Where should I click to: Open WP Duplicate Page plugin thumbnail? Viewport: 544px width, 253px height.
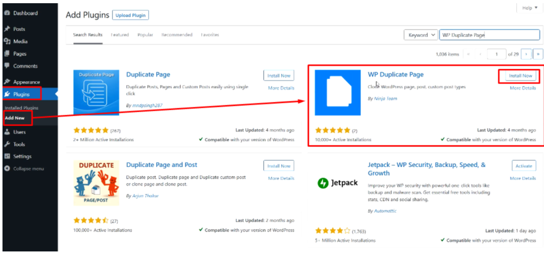coord(337,92)
